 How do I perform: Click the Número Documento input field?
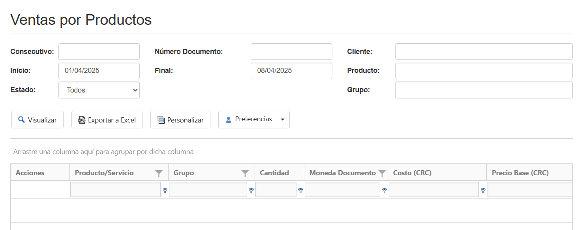pos(291,52)
